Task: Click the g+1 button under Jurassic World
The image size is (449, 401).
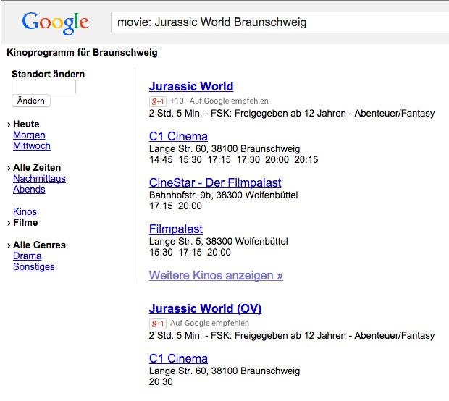Action: click(157, 101)
